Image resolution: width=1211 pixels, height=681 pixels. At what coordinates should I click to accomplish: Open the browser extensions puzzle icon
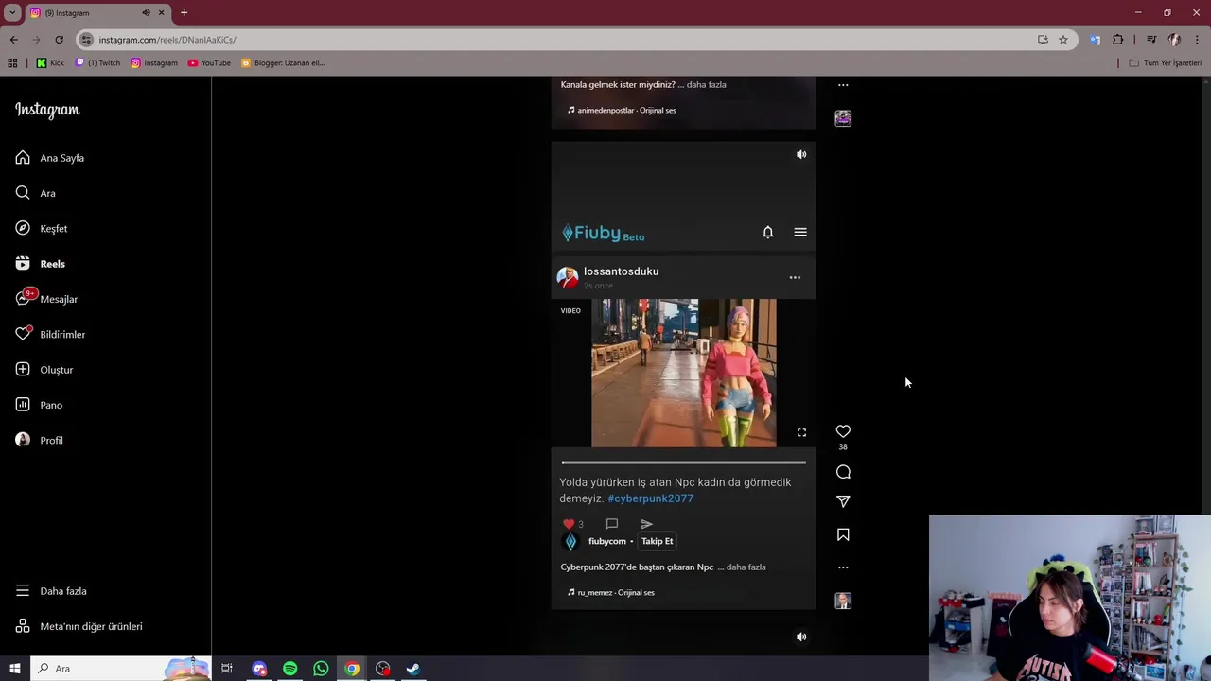[1117, 40]
